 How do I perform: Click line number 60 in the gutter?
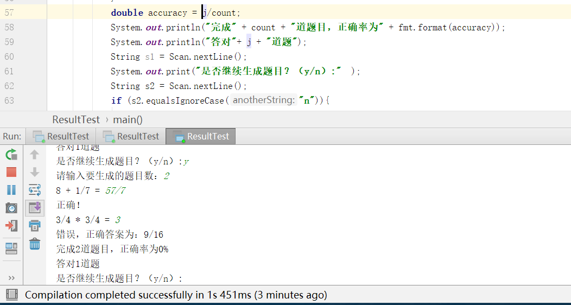(9, 56)
